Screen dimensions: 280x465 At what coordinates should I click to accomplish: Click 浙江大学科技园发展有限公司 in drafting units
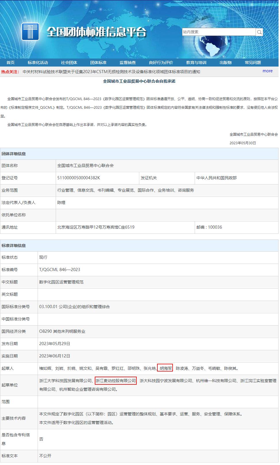tap(65, 381)
